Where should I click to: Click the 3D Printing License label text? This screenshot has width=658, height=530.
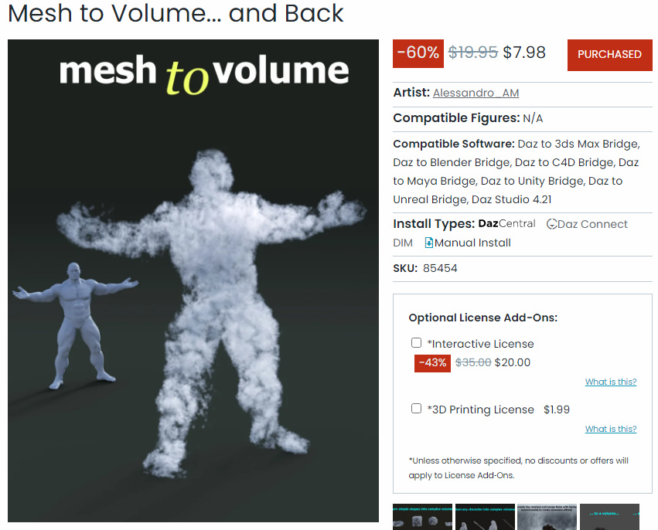point(480,409)
